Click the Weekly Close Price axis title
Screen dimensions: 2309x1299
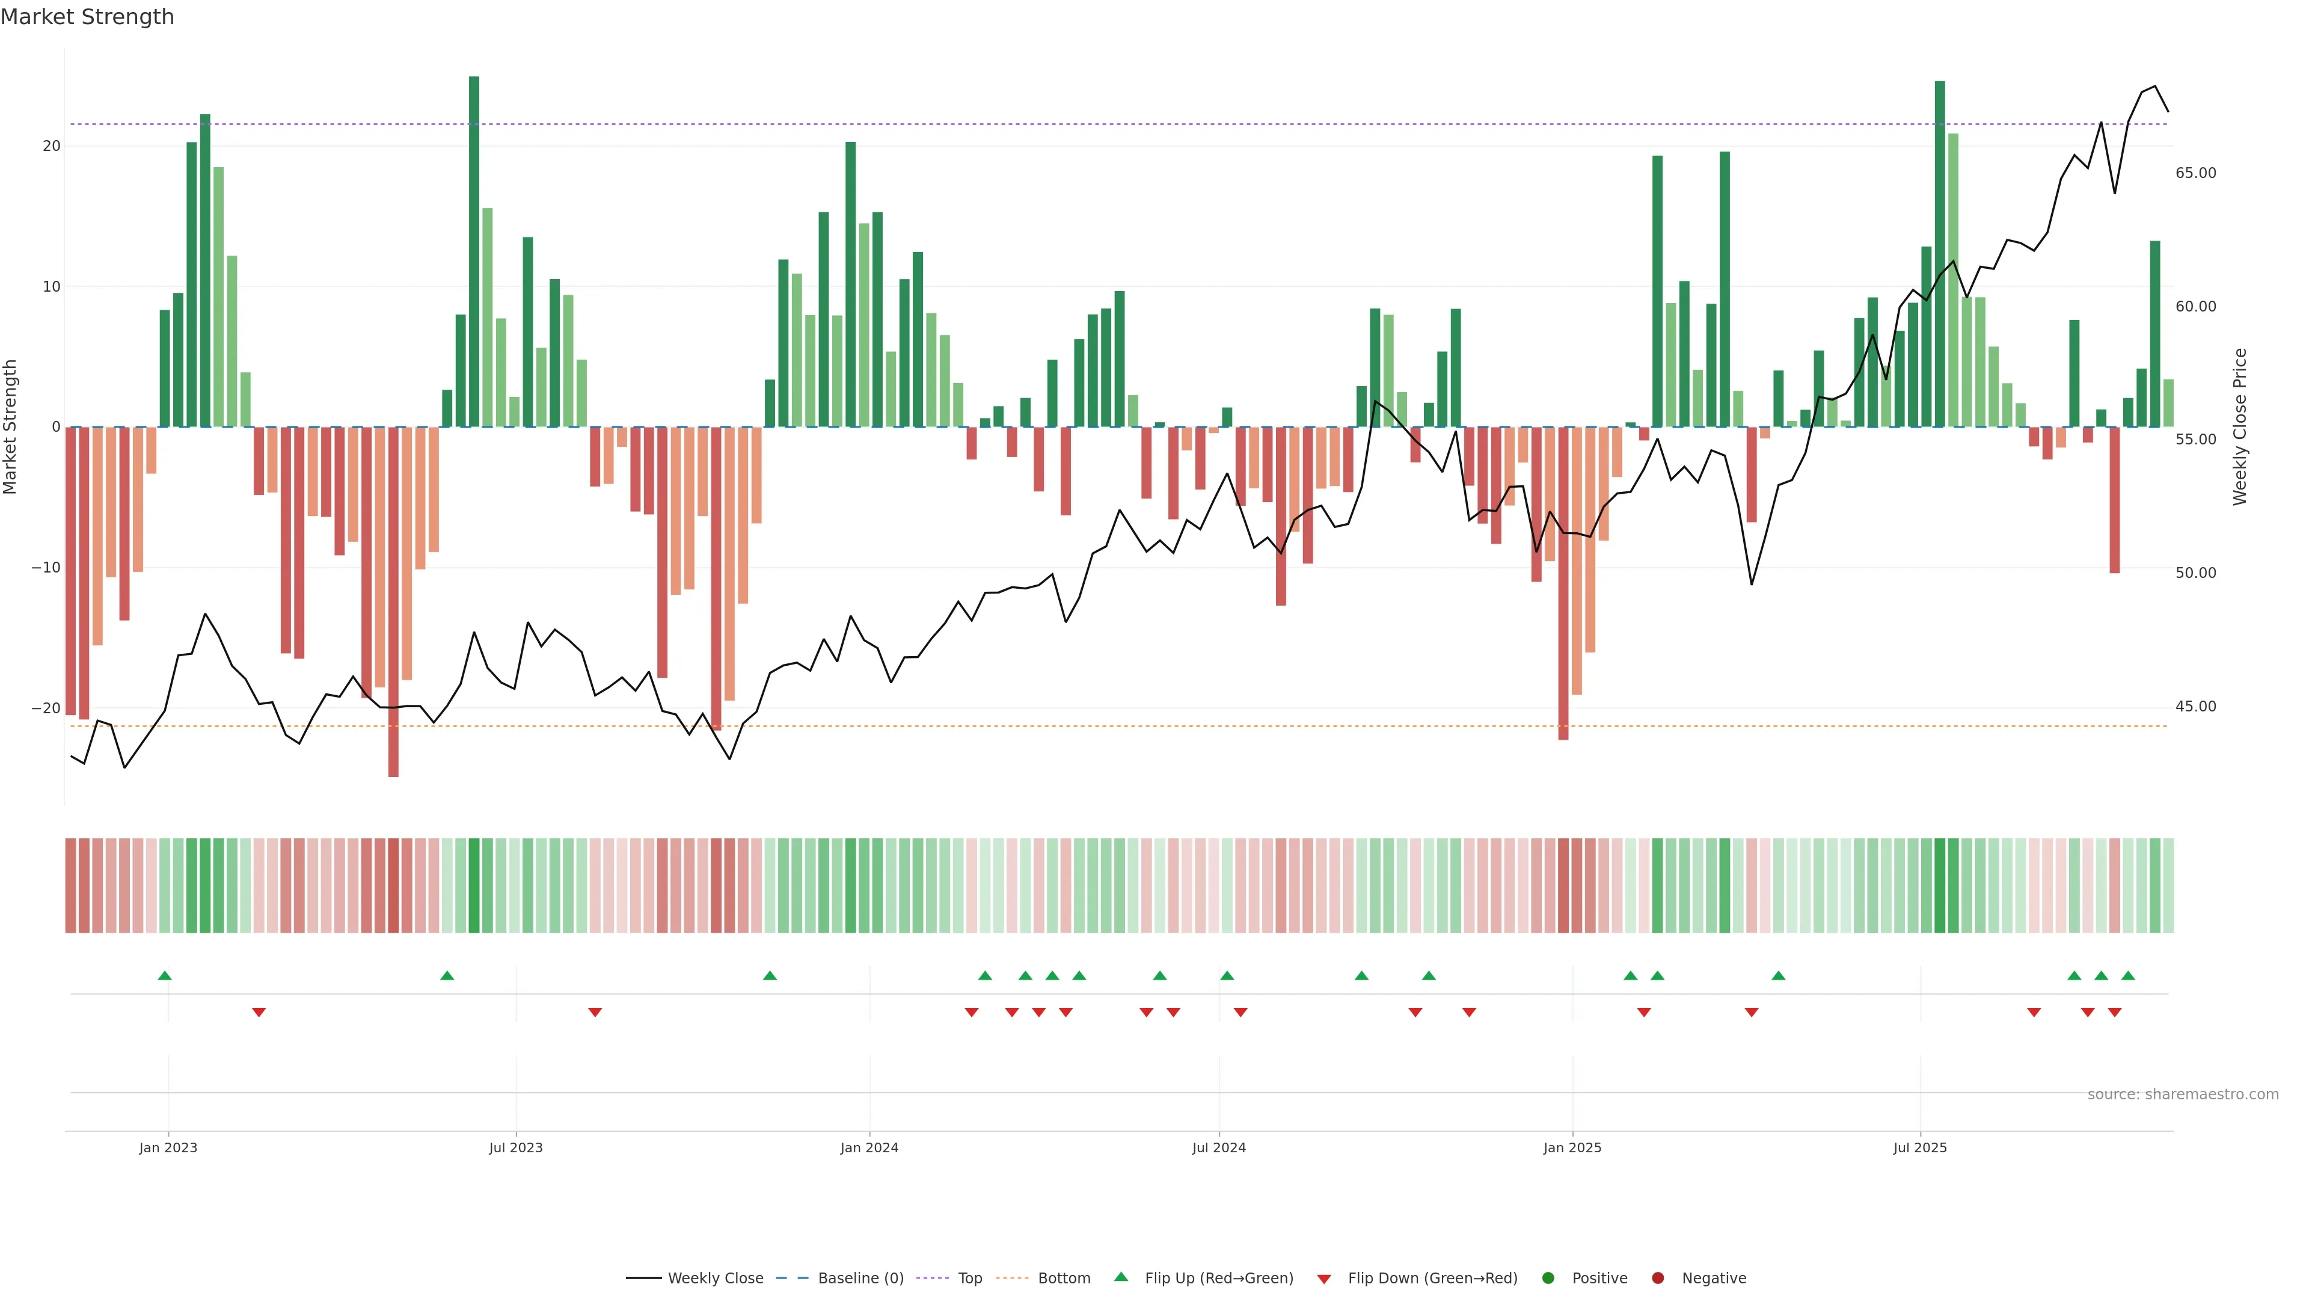coord(2240,427)
